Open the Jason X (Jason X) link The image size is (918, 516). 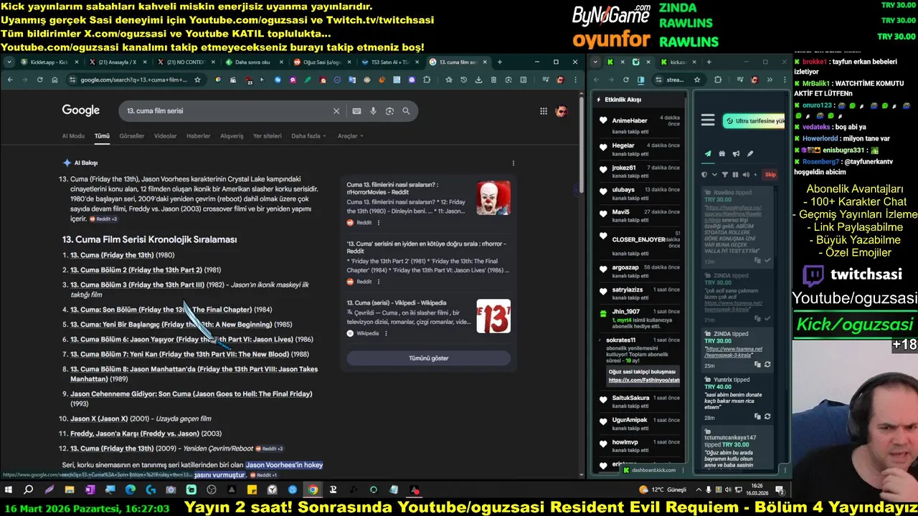coord(99,419)
